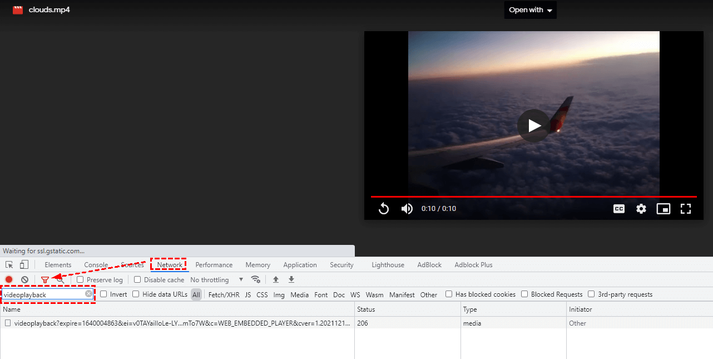
Task: Expand the Open with dropdown
Action: coord(530,10)
